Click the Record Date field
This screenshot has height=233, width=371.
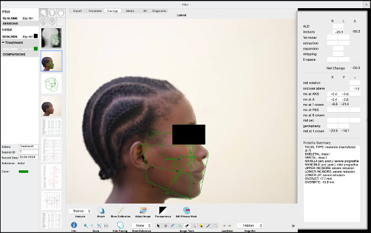pyautogui.click(x=28, y=157)
